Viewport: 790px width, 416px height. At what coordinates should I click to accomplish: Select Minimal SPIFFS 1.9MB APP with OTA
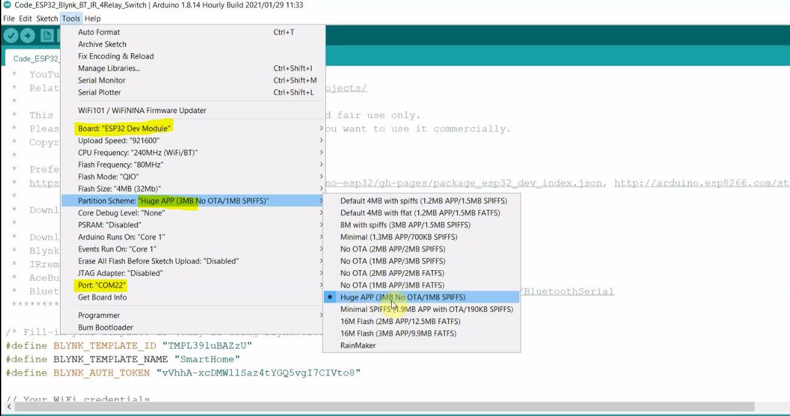[x=421, y=309]
